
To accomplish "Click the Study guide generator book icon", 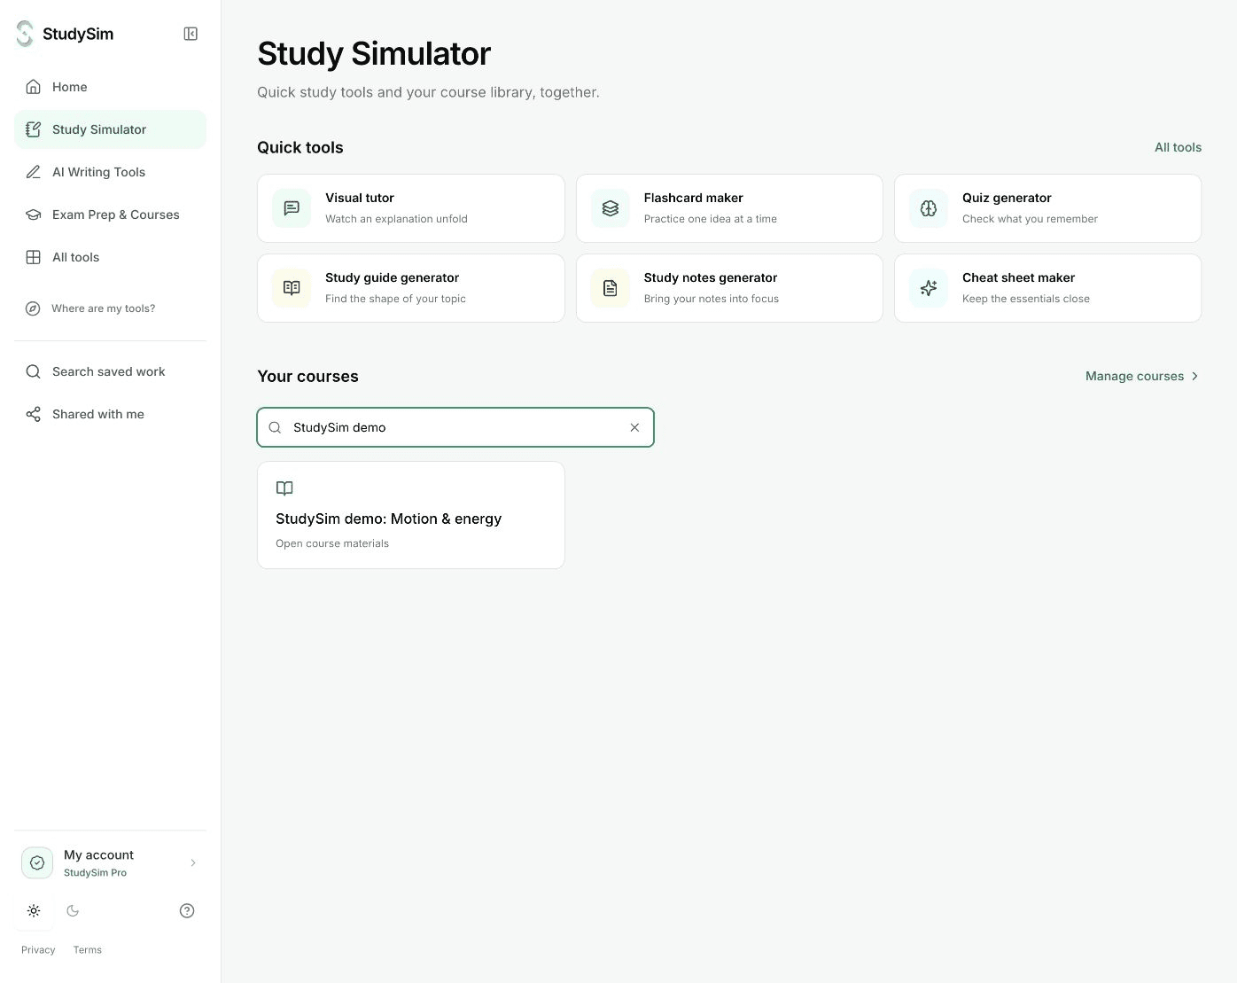I will pos(292,288).
